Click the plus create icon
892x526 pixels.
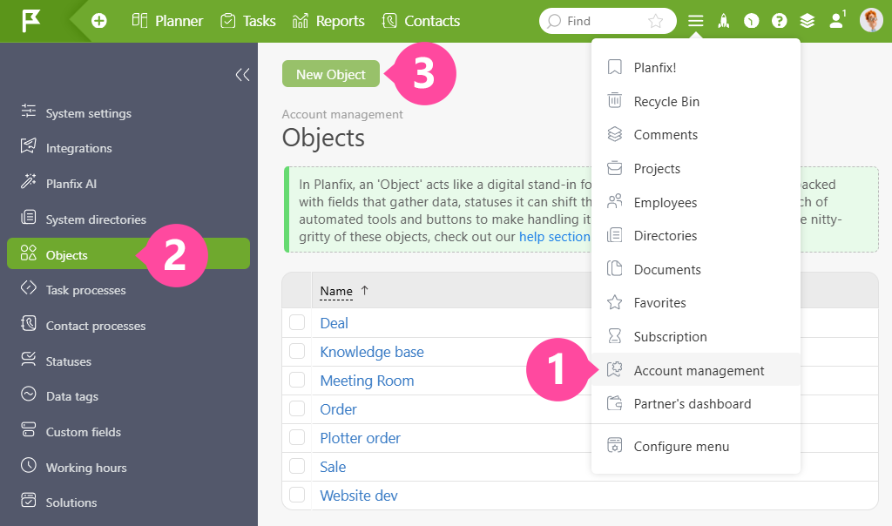click(99, 21)
